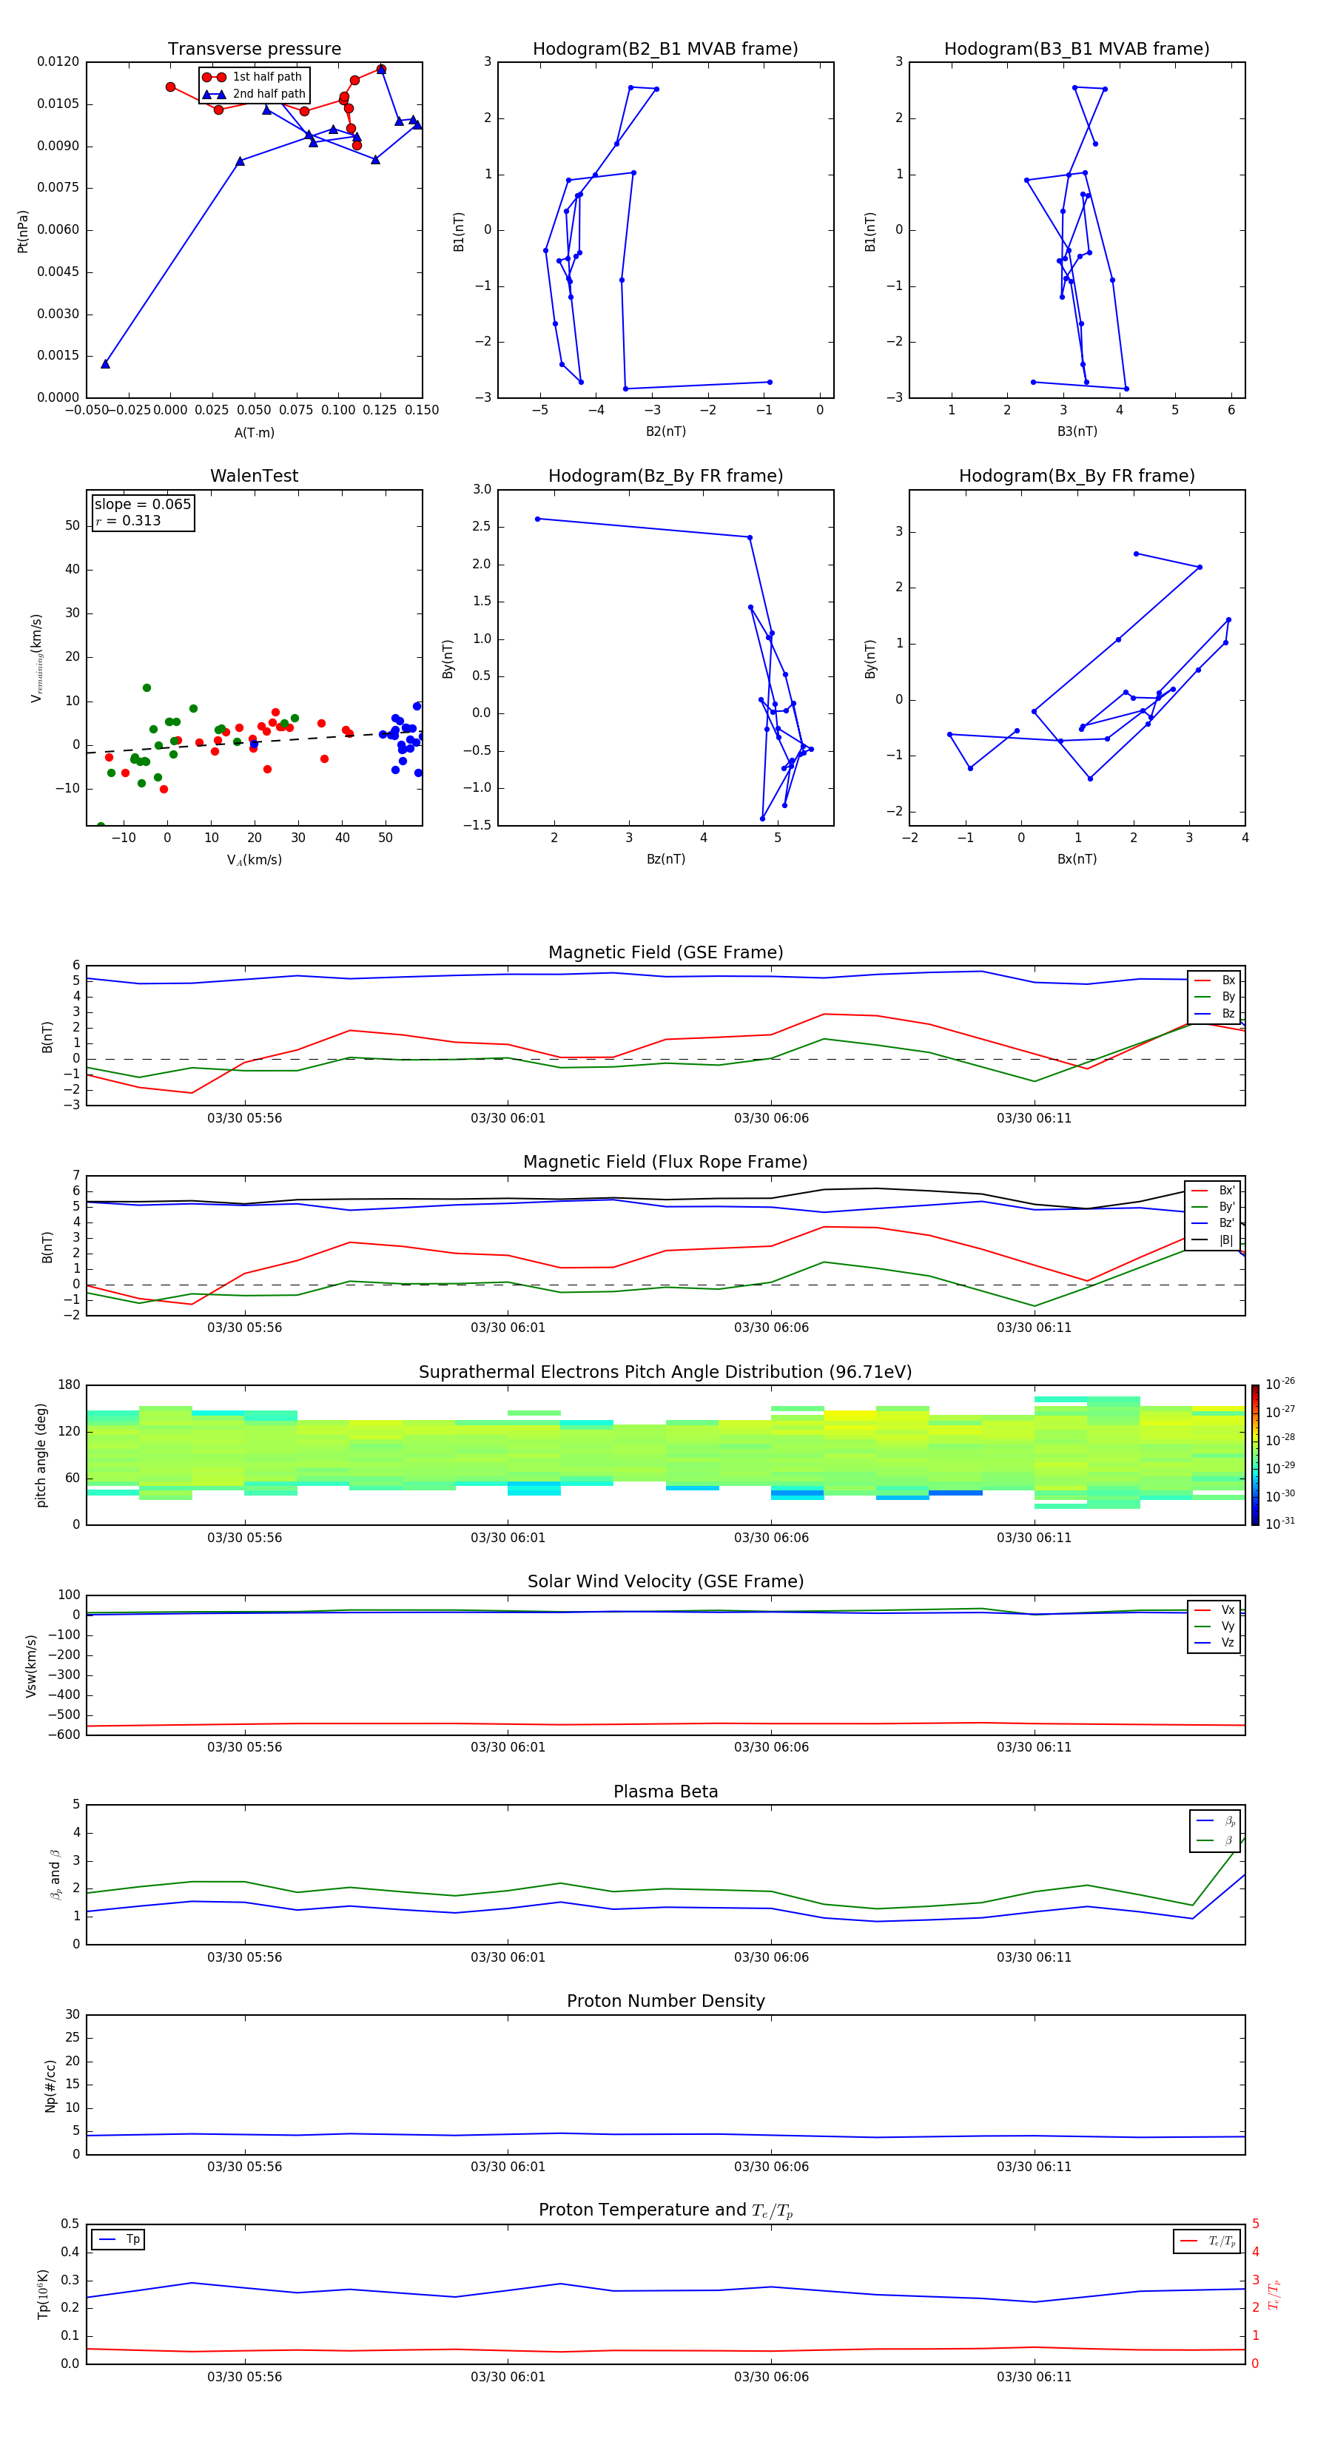Click the 'Hodogram(Bz_By FR frame)' title

(x=665, y=476)
